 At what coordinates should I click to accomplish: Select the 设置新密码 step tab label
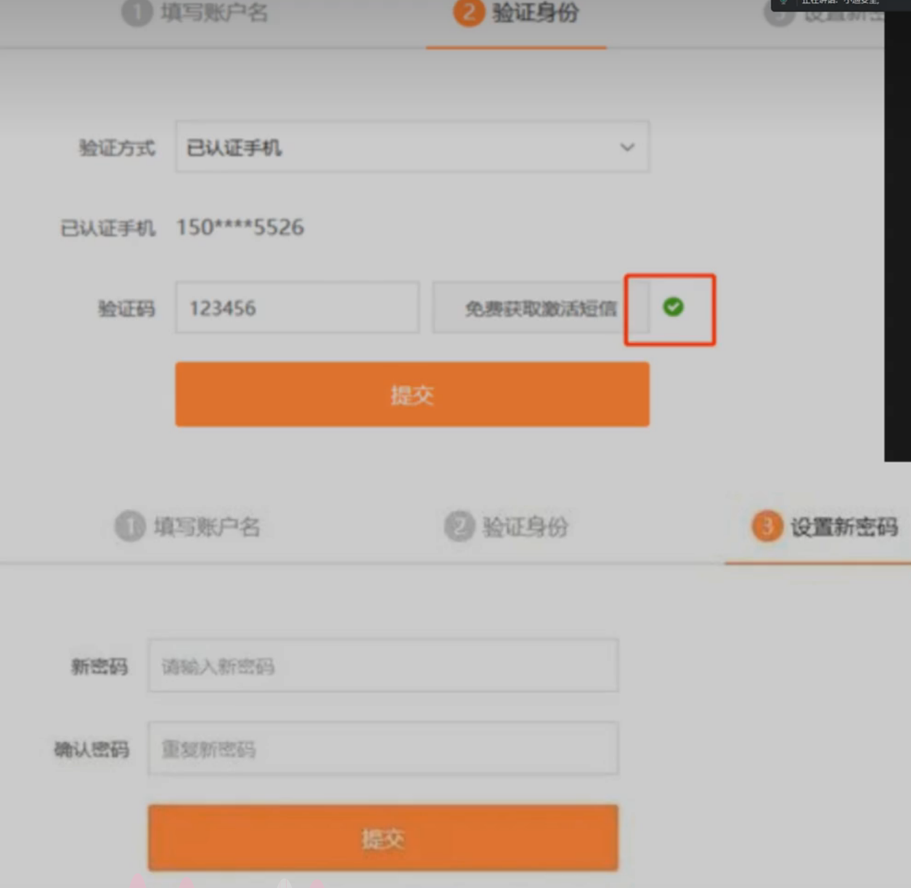[844, 527]
